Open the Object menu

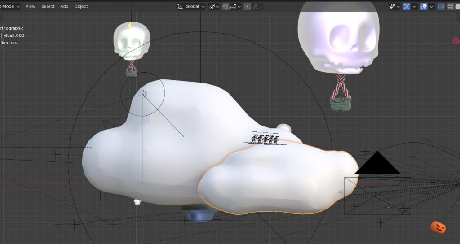tap(81, 6)
